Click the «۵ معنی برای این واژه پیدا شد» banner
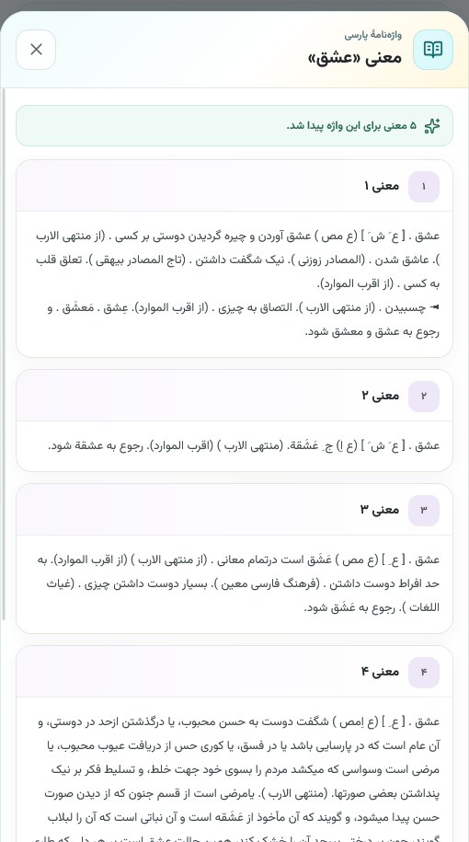Image resolution: width=469 pixels, height=842 pixels. [x=234, y=126]
